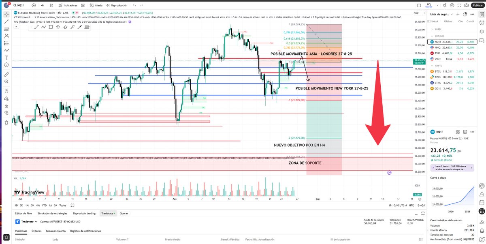
Task: Open the Editor de Pine tab
Action: click(24, 213)
